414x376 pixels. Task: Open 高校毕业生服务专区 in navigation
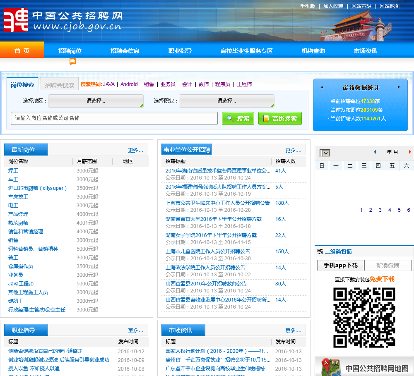coord(246,51)
